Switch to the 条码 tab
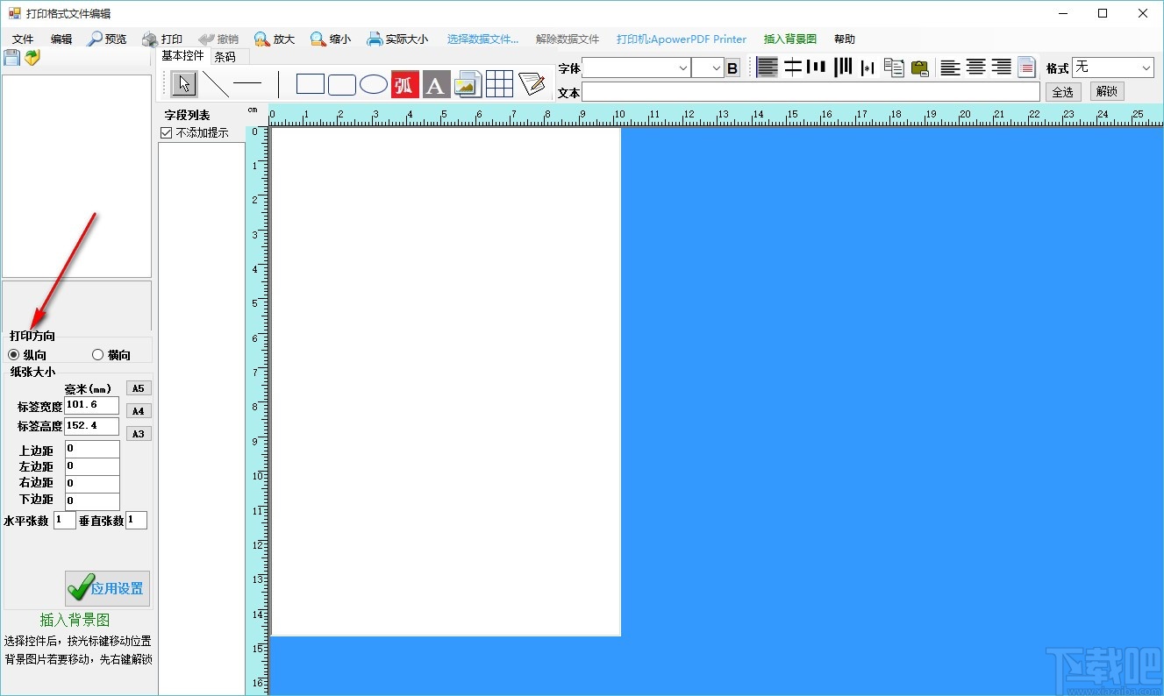This screenshot has width=1164, height=696. coord(225,56)
